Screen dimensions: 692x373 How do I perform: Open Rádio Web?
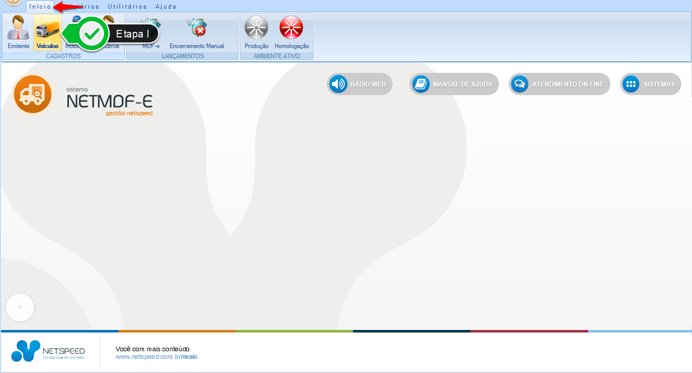click(360, 84)
